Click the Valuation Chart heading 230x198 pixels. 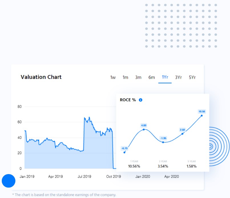pos(41,77)
